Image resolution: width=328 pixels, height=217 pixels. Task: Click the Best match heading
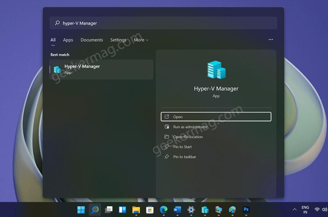(60, 55)
